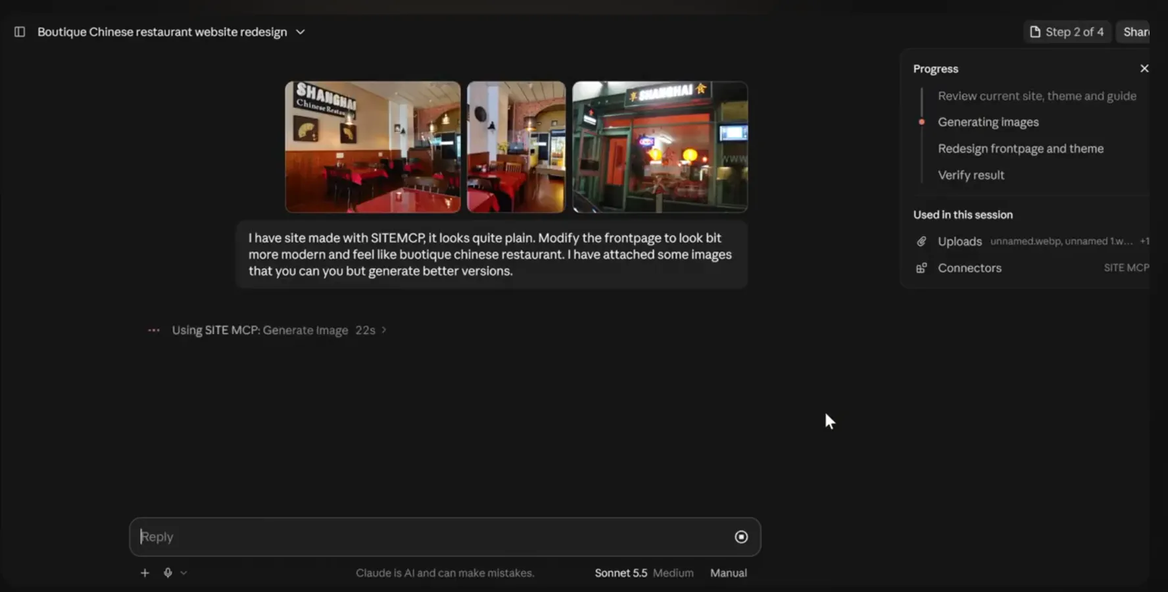Image resolution: width=1168 pixels, height=592 pixels.
Task: Toggle the sidebar panel icon
Action: point(20,32)
